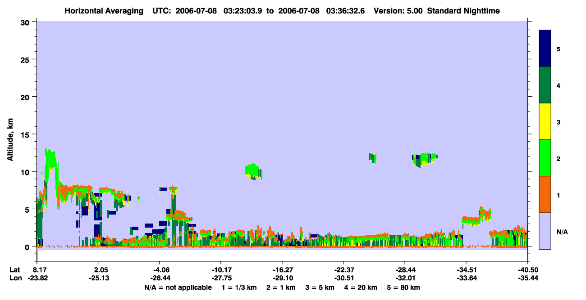Image resolution: width=586 pixels, height=300 pixels.
Task: Click the 'Lon' axis row label
Action: pos(15,278)
